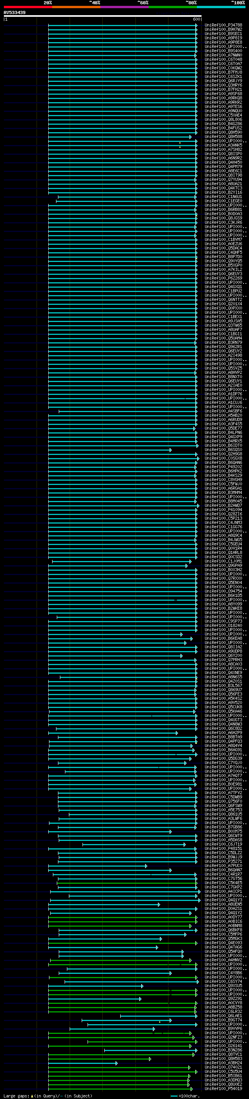Click the white query sequence bar
249x1099 pixels.
click(103, 16)
